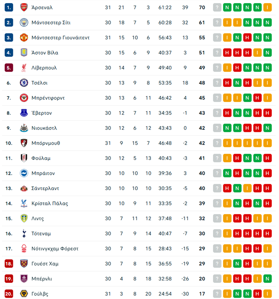This screenshot has height=299, width=279.
Task: Click the Manchester United club crest
Action: [24, 38]
